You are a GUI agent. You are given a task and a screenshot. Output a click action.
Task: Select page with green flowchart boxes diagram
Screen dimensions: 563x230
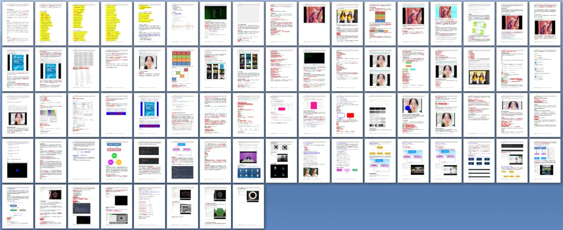coord(479,23)
